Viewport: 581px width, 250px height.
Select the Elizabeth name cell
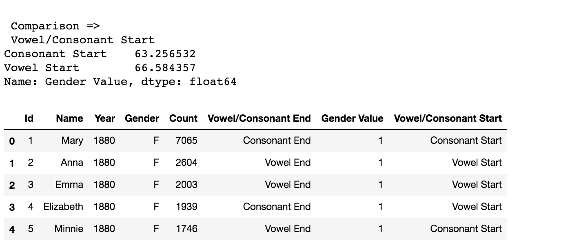63,207
